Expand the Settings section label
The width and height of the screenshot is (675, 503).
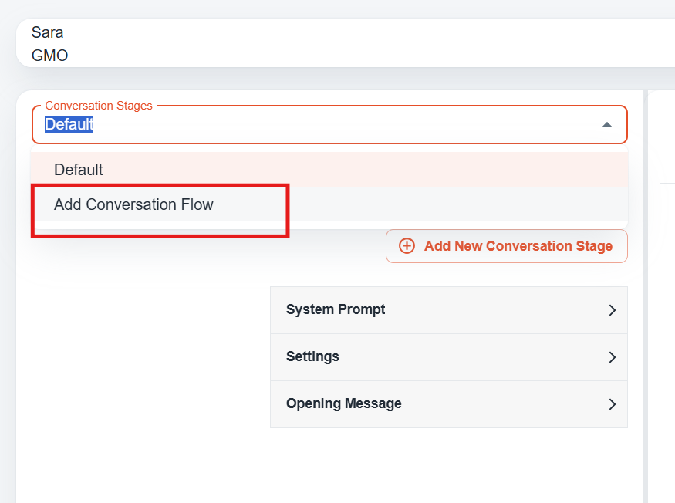(312, 356)
